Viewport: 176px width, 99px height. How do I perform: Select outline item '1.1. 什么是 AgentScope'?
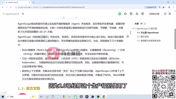pos(148,32)
